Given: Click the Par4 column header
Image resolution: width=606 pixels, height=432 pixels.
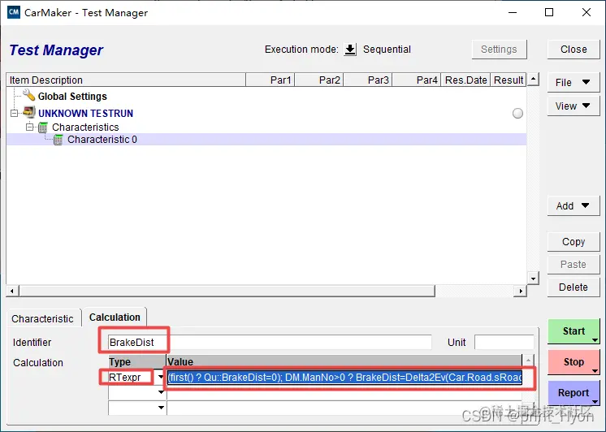Looking at the screenshot, I should click(x=416, y=80).
